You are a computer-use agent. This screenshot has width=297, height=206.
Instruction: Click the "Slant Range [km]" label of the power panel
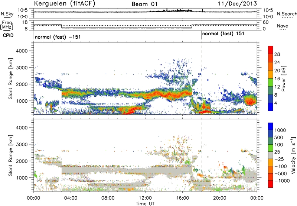(10, 78)
